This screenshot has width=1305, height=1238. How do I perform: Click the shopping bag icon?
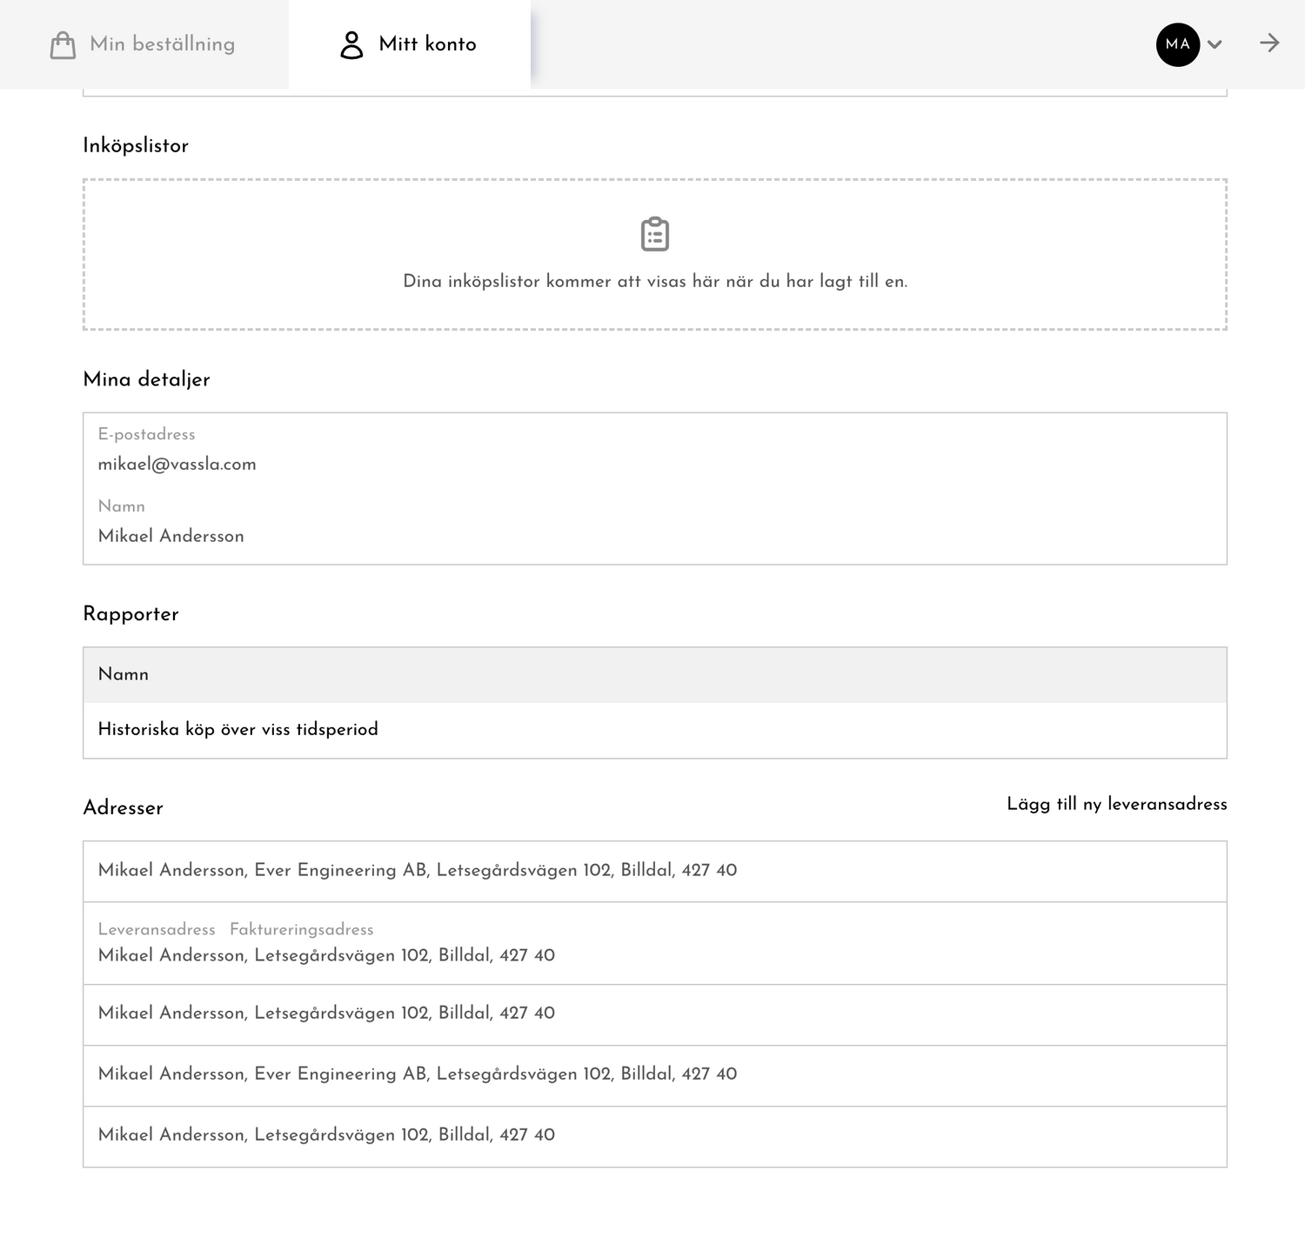point(63,44)
